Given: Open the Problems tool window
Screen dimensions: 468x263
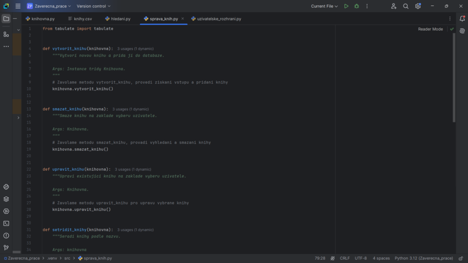Looking at the screenshot, I should point(6,236).
